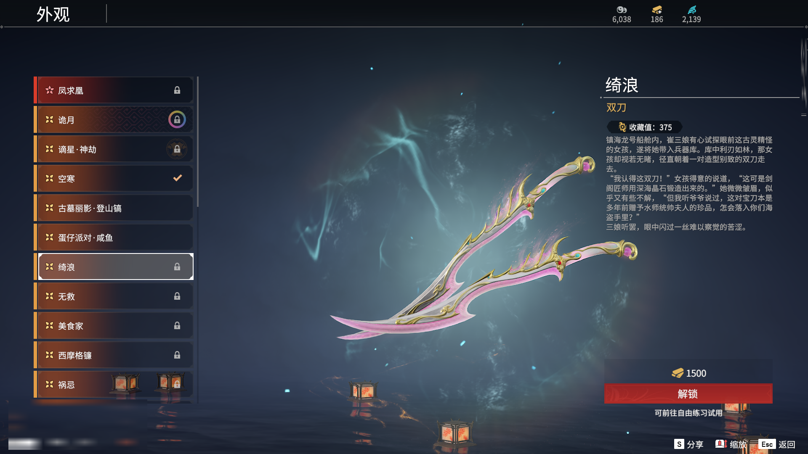
Task: Click the skin list scrollbar
Action: [x=198, y=142]
